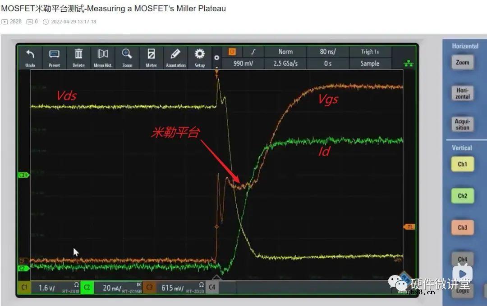Enable Ch3 in the Vertical section

462,227
